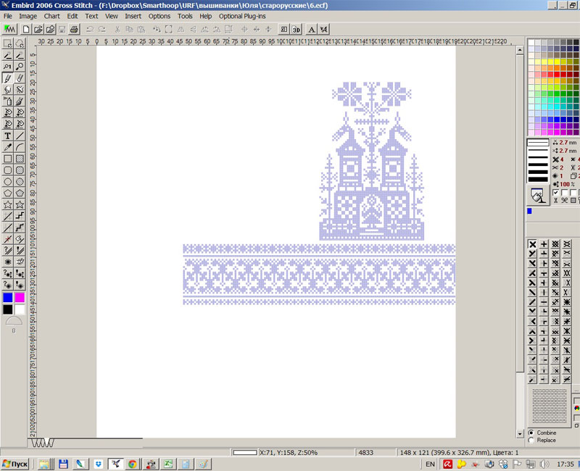This screenshot has height=471, width=580.
Task: Toggle the checked checkbox under 100 %
Action: click(556, 193)
